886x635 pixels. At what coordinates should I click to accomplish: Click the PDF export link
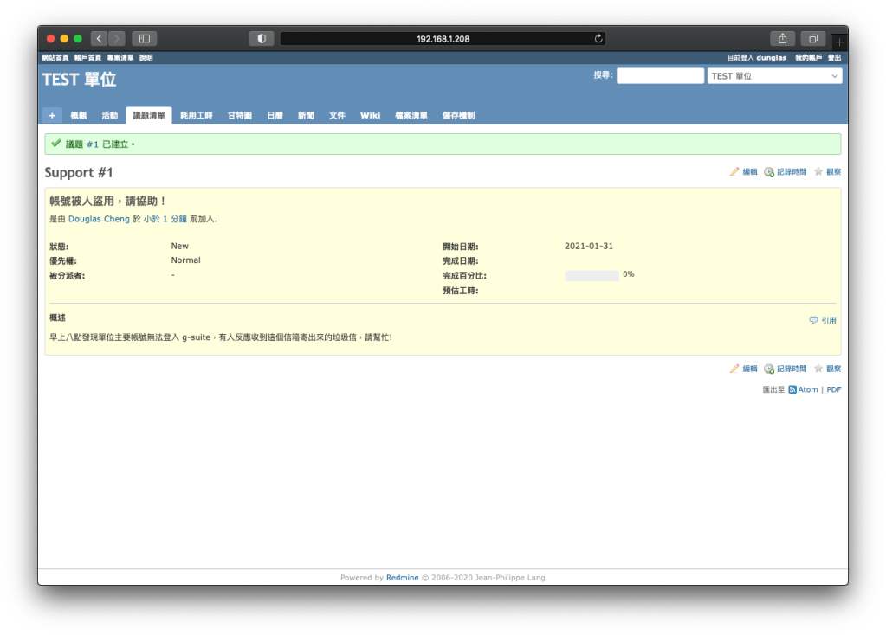[833, 390]
